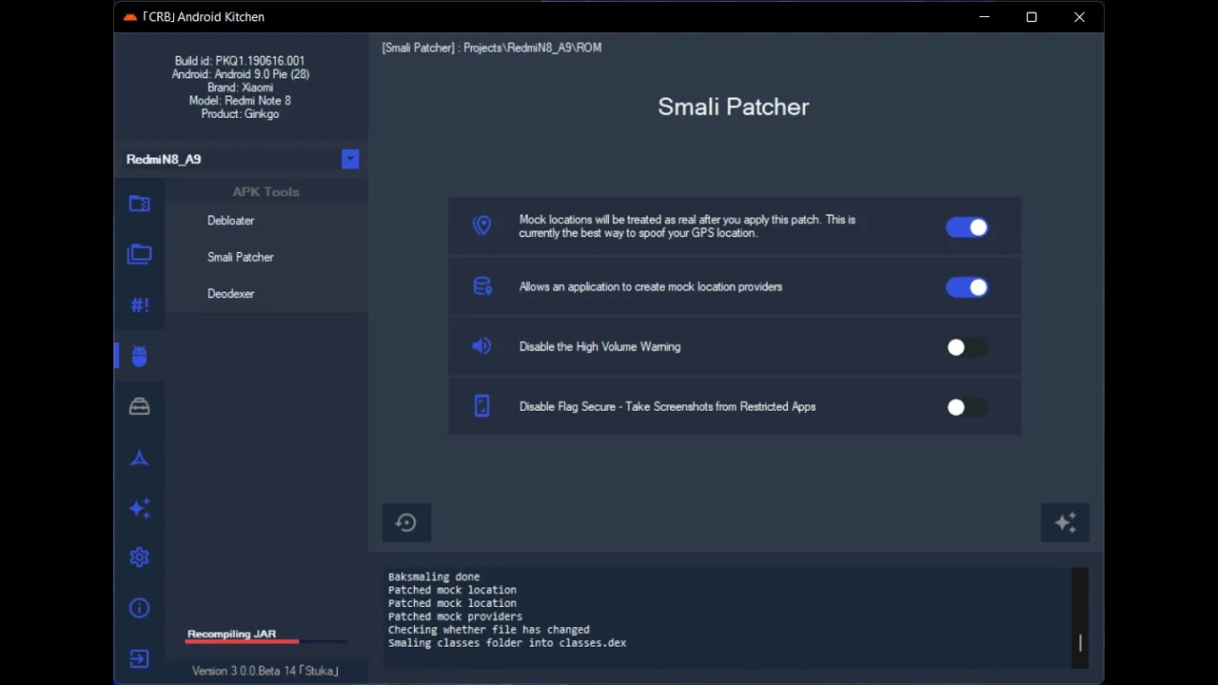Click the 'Patched mock providers' log line
The width and height of the screenshot is (1218, 685).
tap(455, 616)
